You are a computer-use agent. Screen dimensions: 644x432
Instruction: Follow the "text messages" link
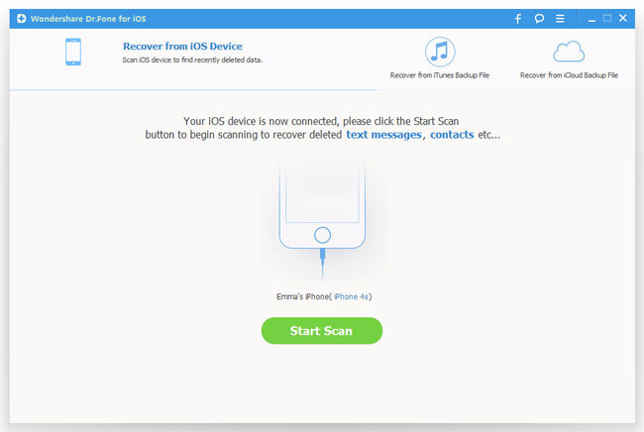[x=383, y=133]
